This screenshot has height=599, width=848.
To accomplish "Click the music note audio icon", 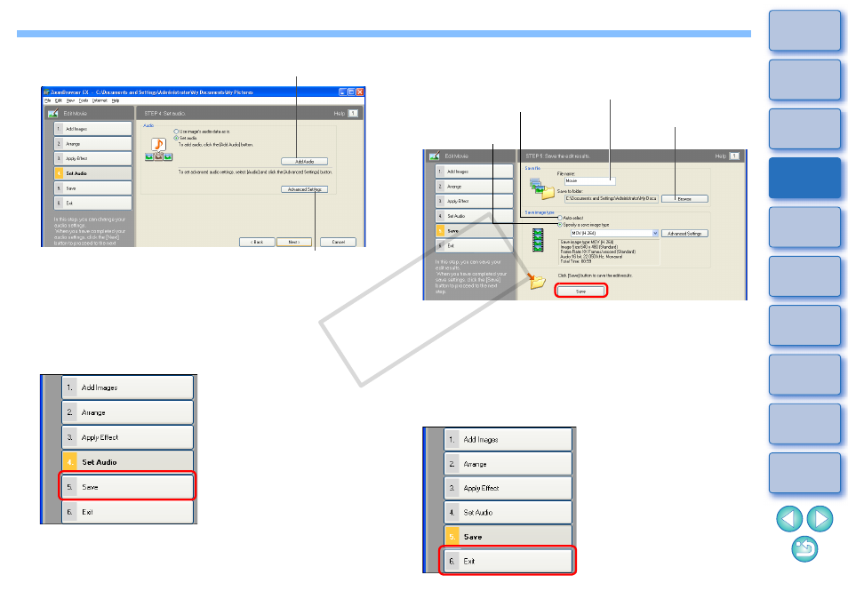I will 158,145.
